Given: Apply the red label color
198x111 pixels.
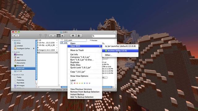Looking at the screenshot, I should [75, 83].
